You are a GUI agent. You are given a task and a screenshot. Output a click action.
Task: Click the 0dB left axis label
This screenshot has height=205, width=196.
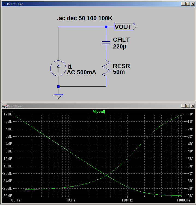[9, 136]
